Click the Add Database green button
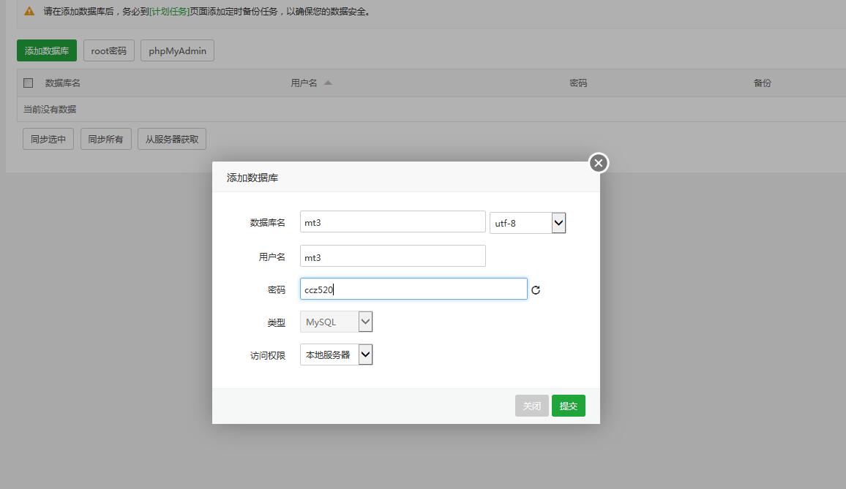The image size is (846, 489). (47, 50)
